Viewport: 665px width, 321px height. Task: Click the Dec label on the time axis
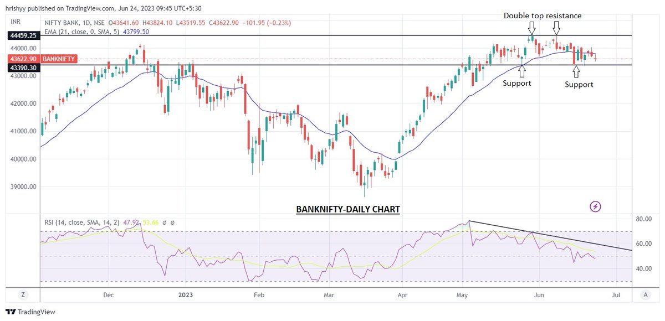click(x=108, y=295)
